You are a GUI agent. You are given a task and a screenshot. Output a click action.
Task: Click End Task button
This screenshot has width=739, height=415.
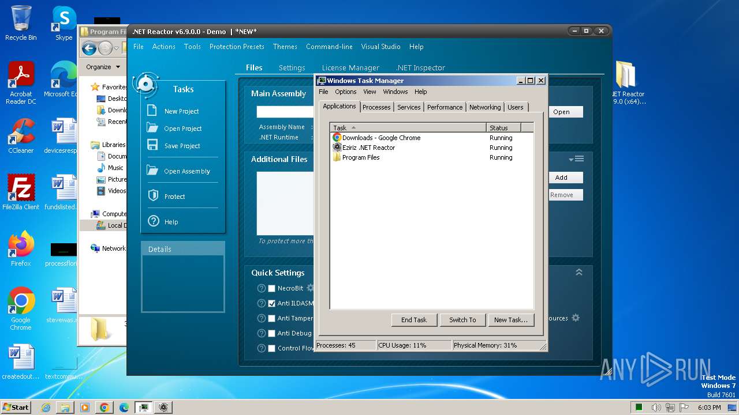pos(414,319)
